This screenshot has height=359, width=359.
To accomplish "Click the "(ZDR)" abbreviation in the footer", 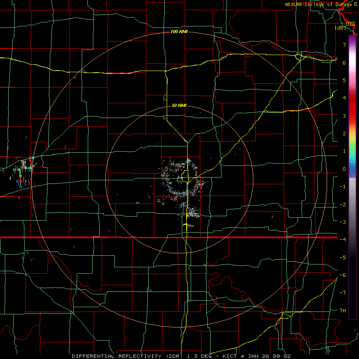I will [174, 356].
